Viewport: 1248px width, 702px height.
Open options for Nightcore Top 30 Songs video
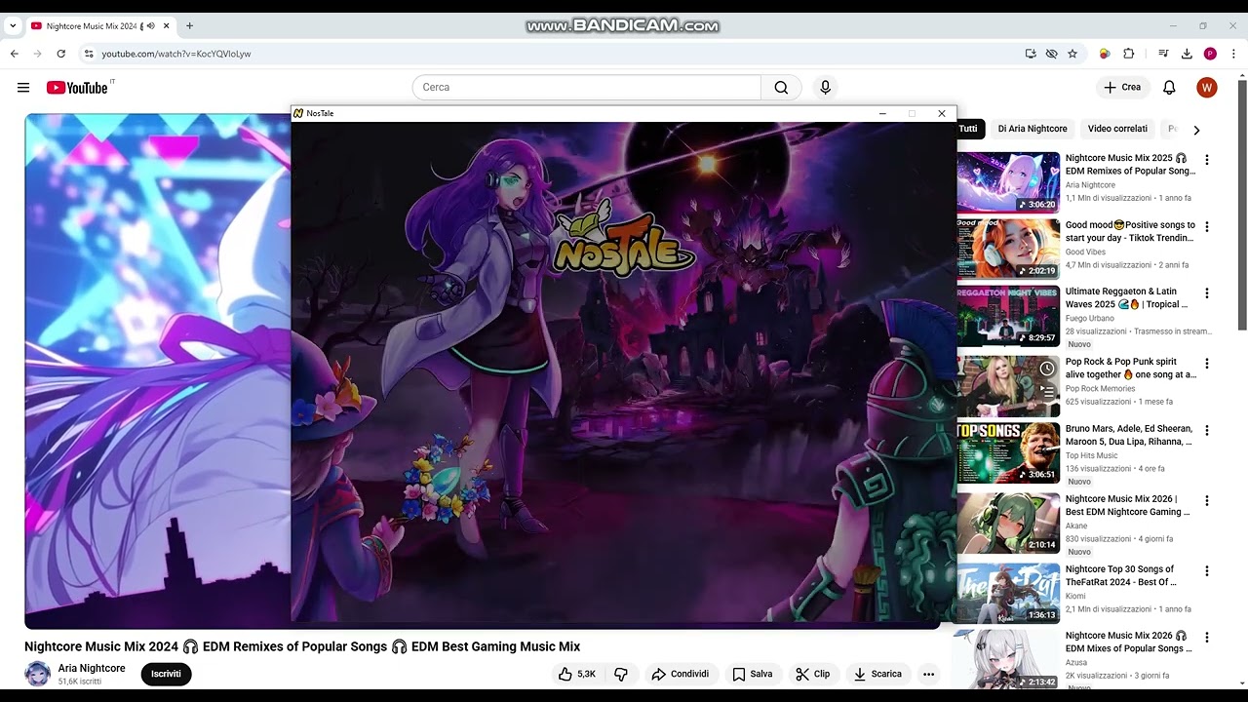1207,571
